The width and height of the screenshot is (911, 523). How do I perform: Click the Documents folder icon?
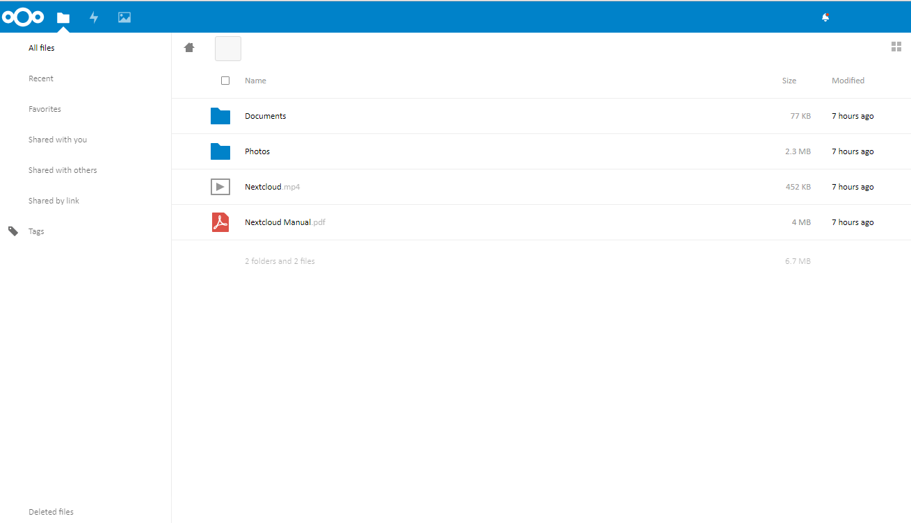click(x=220, y=116)
